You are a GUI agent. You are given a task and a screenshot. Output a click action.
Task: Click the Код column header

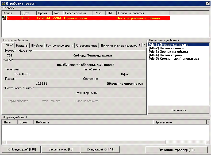point(58,13)
